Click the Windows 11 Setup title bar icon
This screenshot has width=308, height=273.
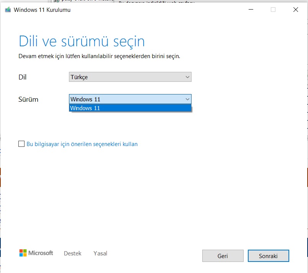[8, 10]
